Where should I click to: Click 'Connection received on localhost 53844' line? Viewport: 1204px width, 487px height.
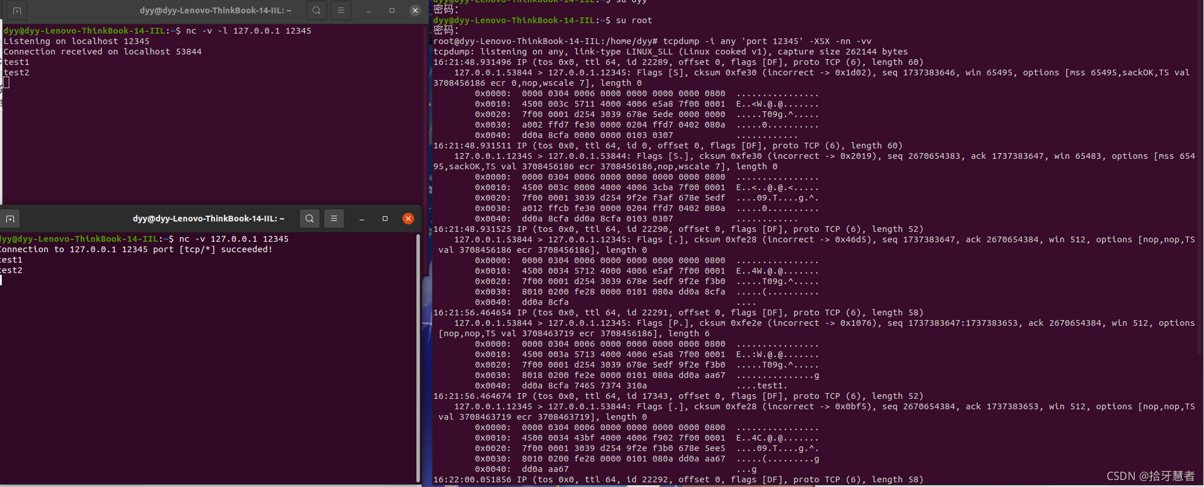103,52
